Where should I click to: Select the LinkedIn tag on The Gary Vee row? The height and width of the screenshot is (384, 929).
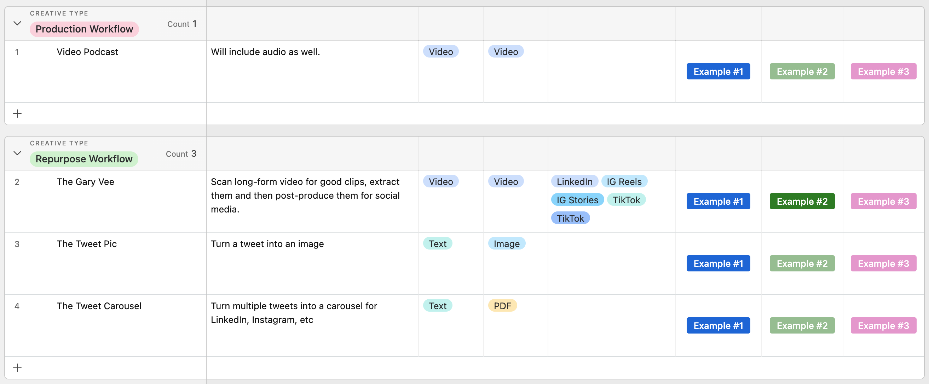(574, 181)
